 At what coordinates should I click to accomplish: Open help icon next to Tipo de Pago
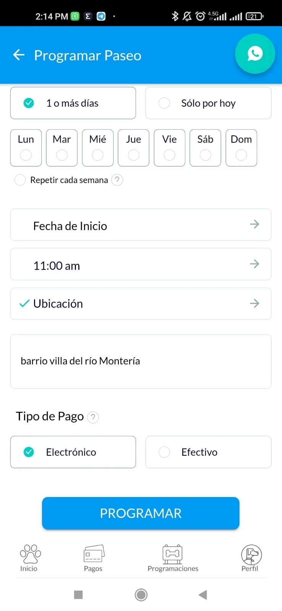(93, 417)
